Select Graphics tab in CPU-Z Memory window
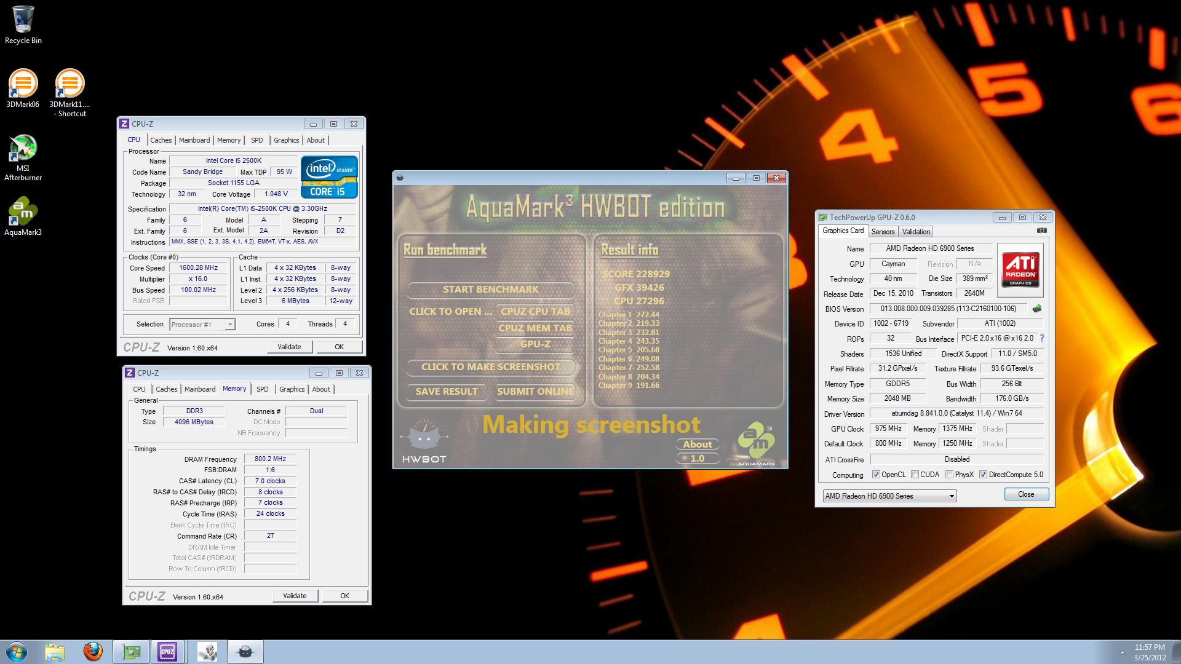 (292, 389)
